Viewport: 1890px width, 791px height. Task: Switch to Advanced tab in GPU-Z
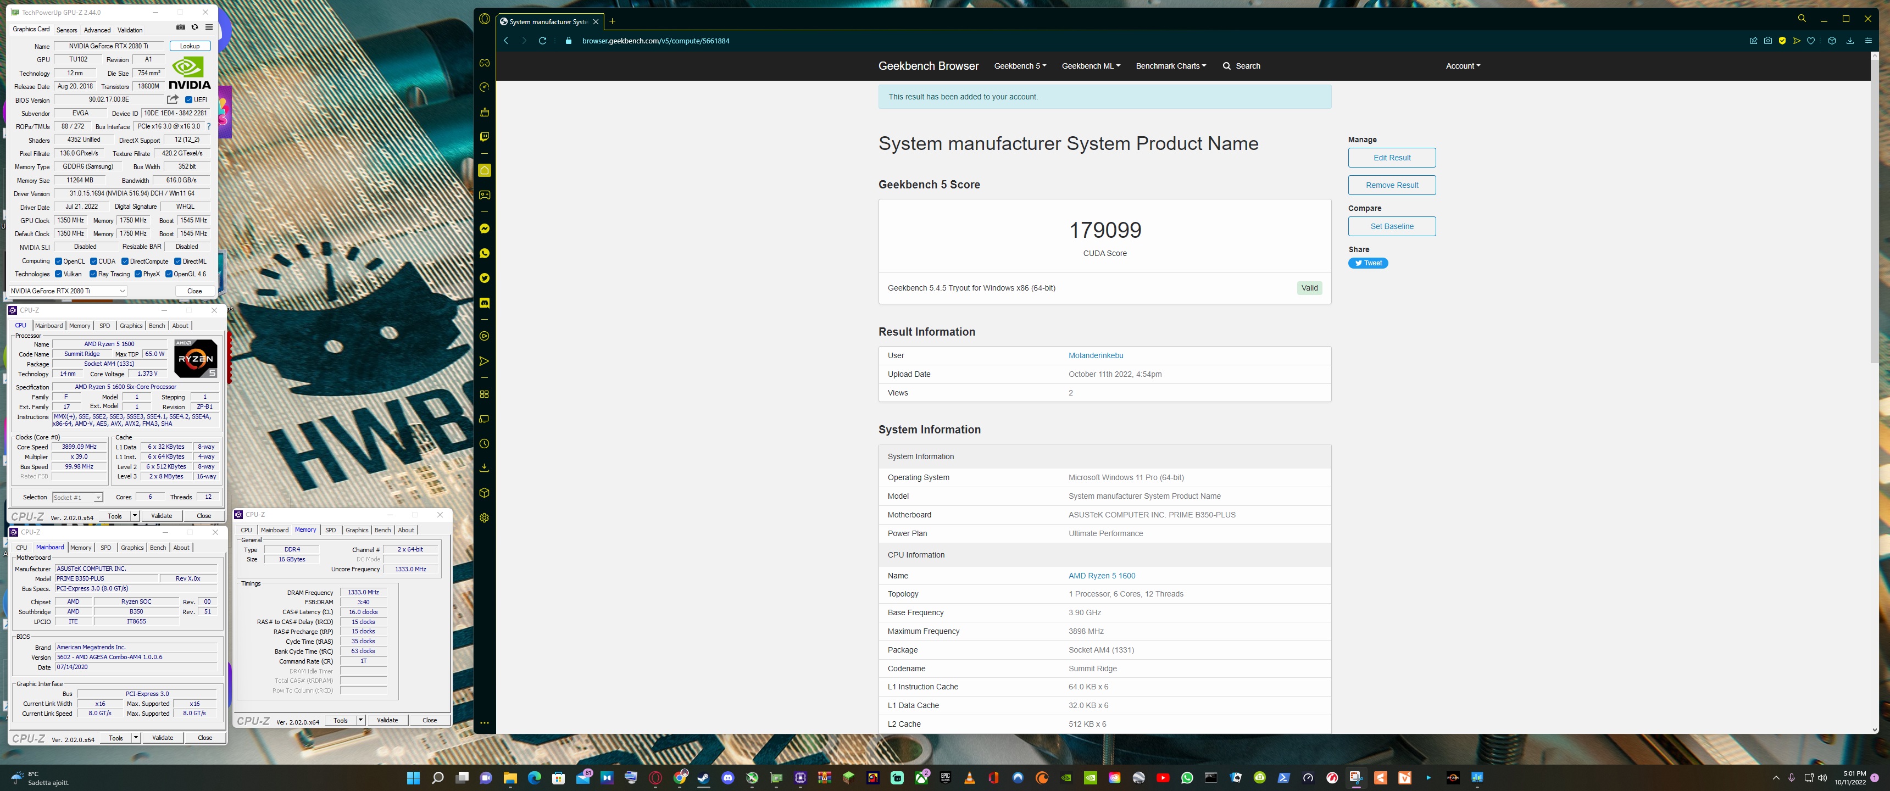[97, 30]
